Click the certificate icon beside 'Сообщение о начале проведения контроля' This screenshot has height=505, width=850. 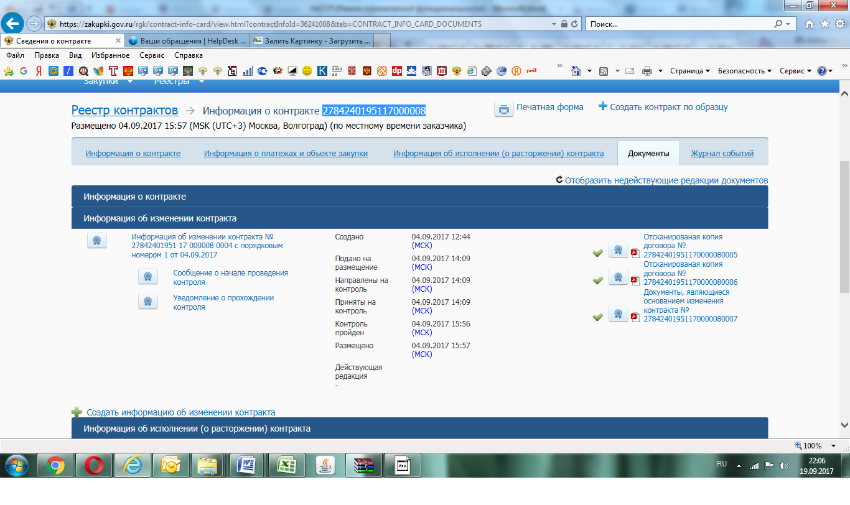147,277
